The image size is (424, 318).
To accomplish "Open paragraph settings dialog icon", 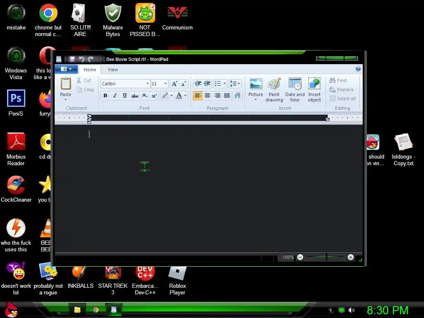I will click(x=237, y=96).
